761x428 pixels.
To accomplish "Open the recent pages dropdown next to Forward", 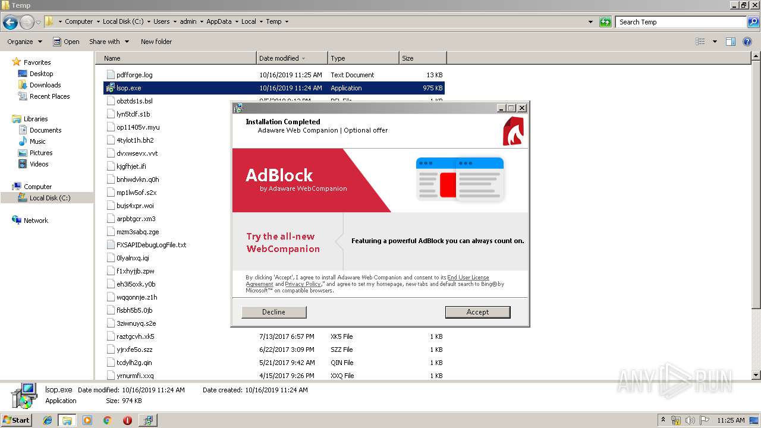I will coord(38,23).
